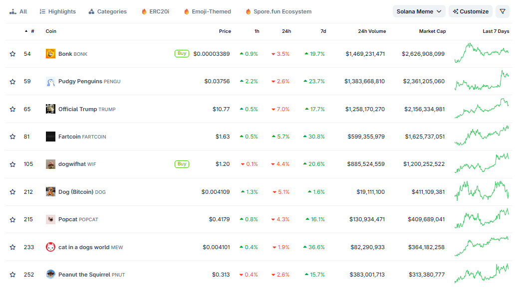
Task: Open the dogwifhat WIF link
Action: point(77,164)
